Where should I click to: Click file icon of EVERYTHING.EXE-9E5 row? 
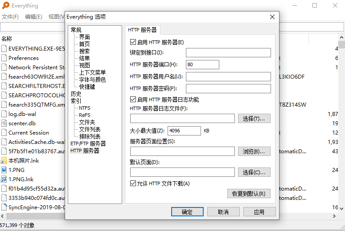tap(4, 48)
